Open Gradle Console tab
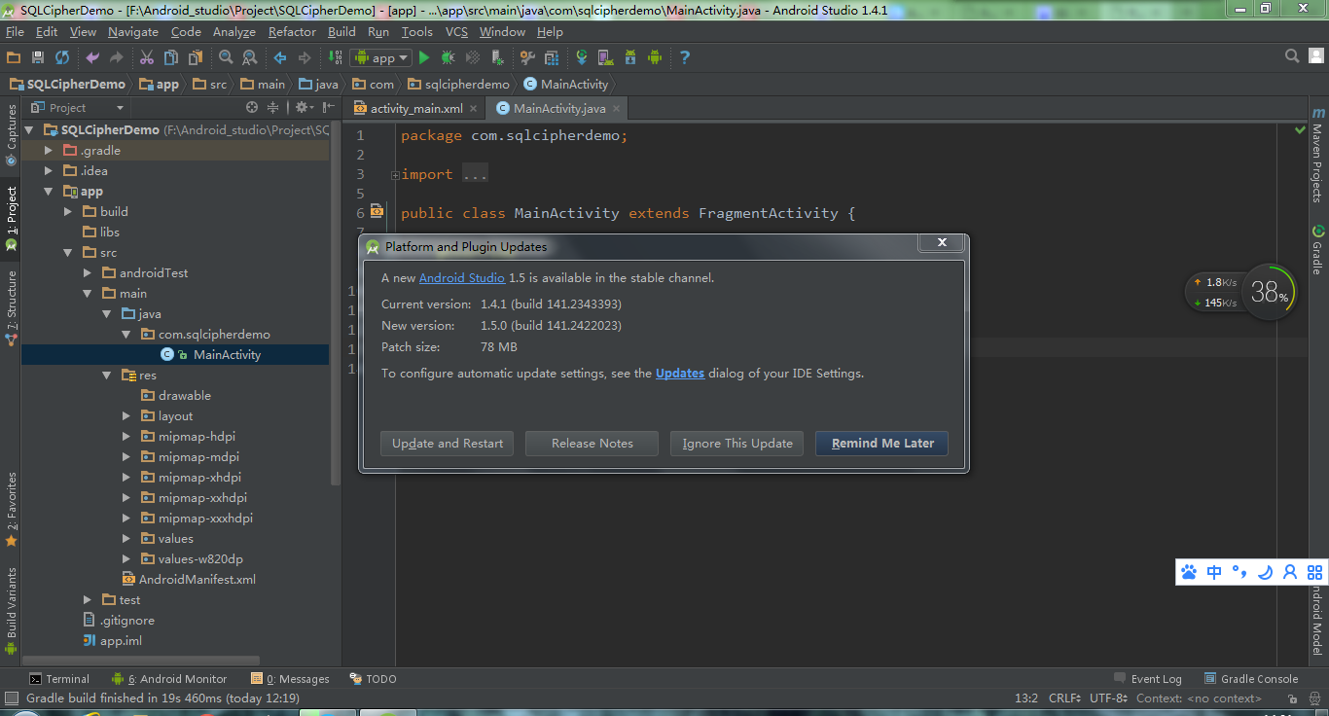 [x=1251, y=679]
